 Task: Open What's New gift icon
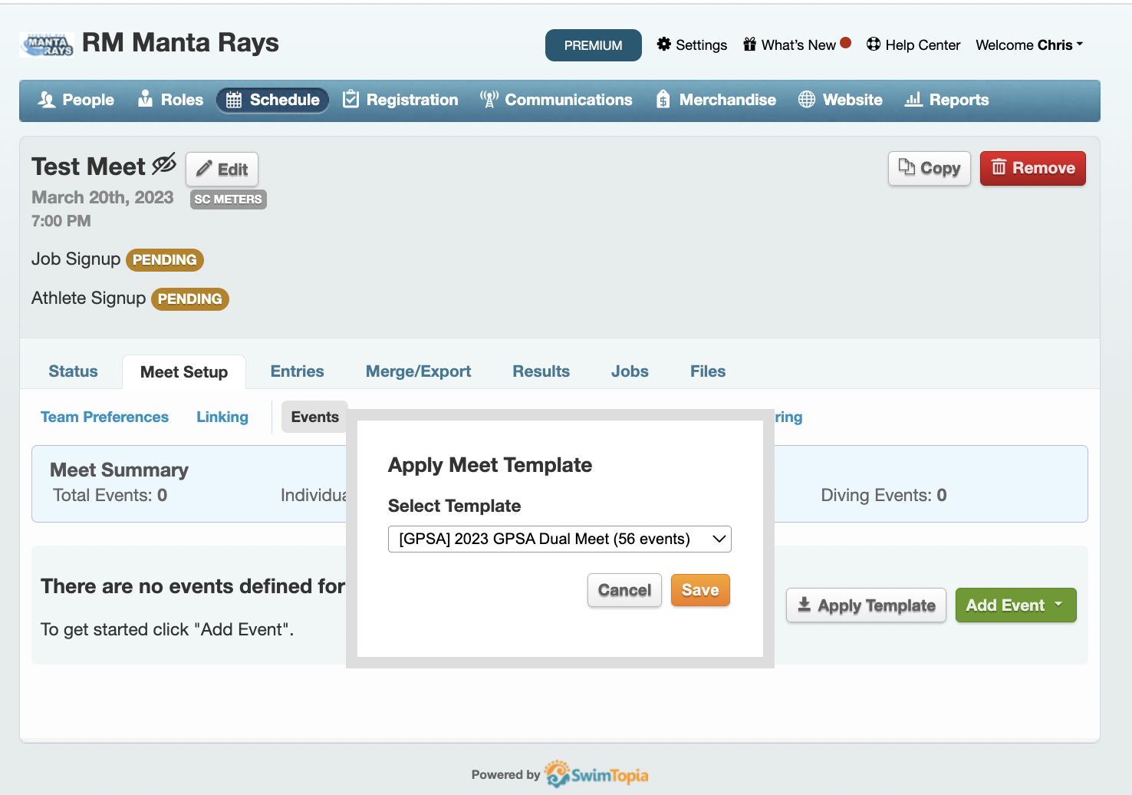(749, 45)
